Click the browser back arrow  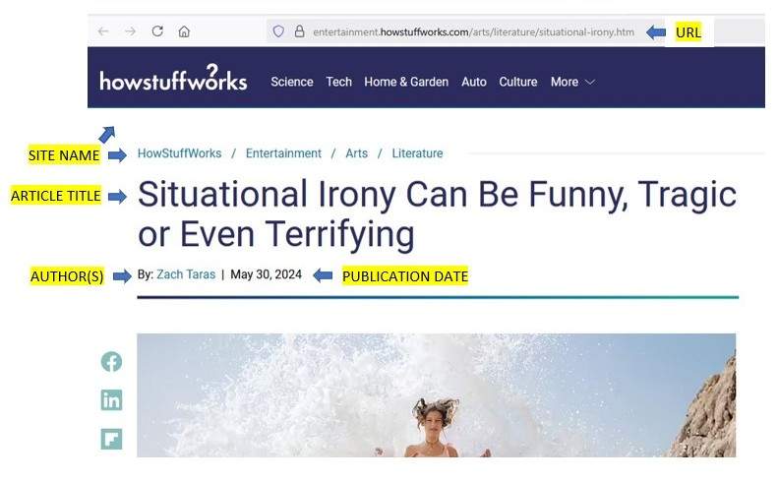point(103,31)
